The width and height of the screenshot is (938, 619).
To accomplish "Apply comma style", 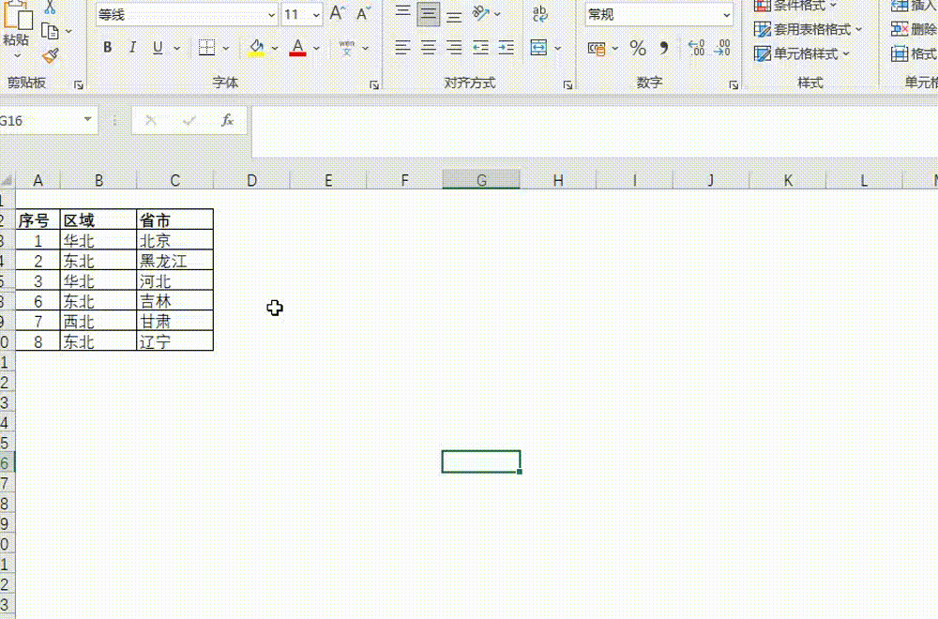I will point(663,48).
